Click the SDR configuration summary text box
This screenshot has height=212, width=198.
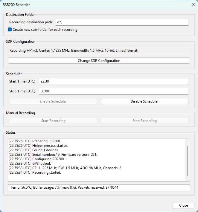99,51
